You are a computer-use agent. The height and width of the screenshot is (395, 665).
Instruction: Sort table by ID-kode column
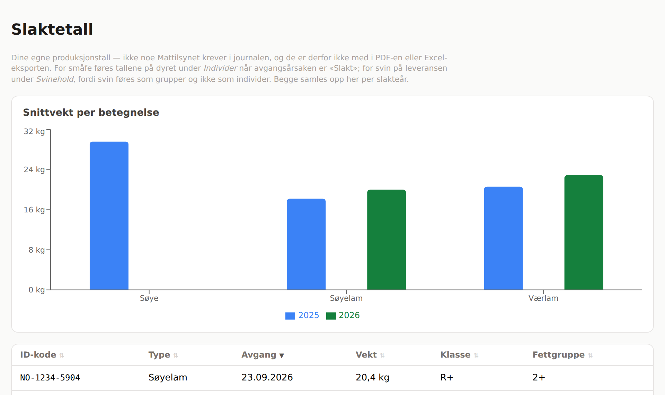pyautogui.click(x=42, y=355)
